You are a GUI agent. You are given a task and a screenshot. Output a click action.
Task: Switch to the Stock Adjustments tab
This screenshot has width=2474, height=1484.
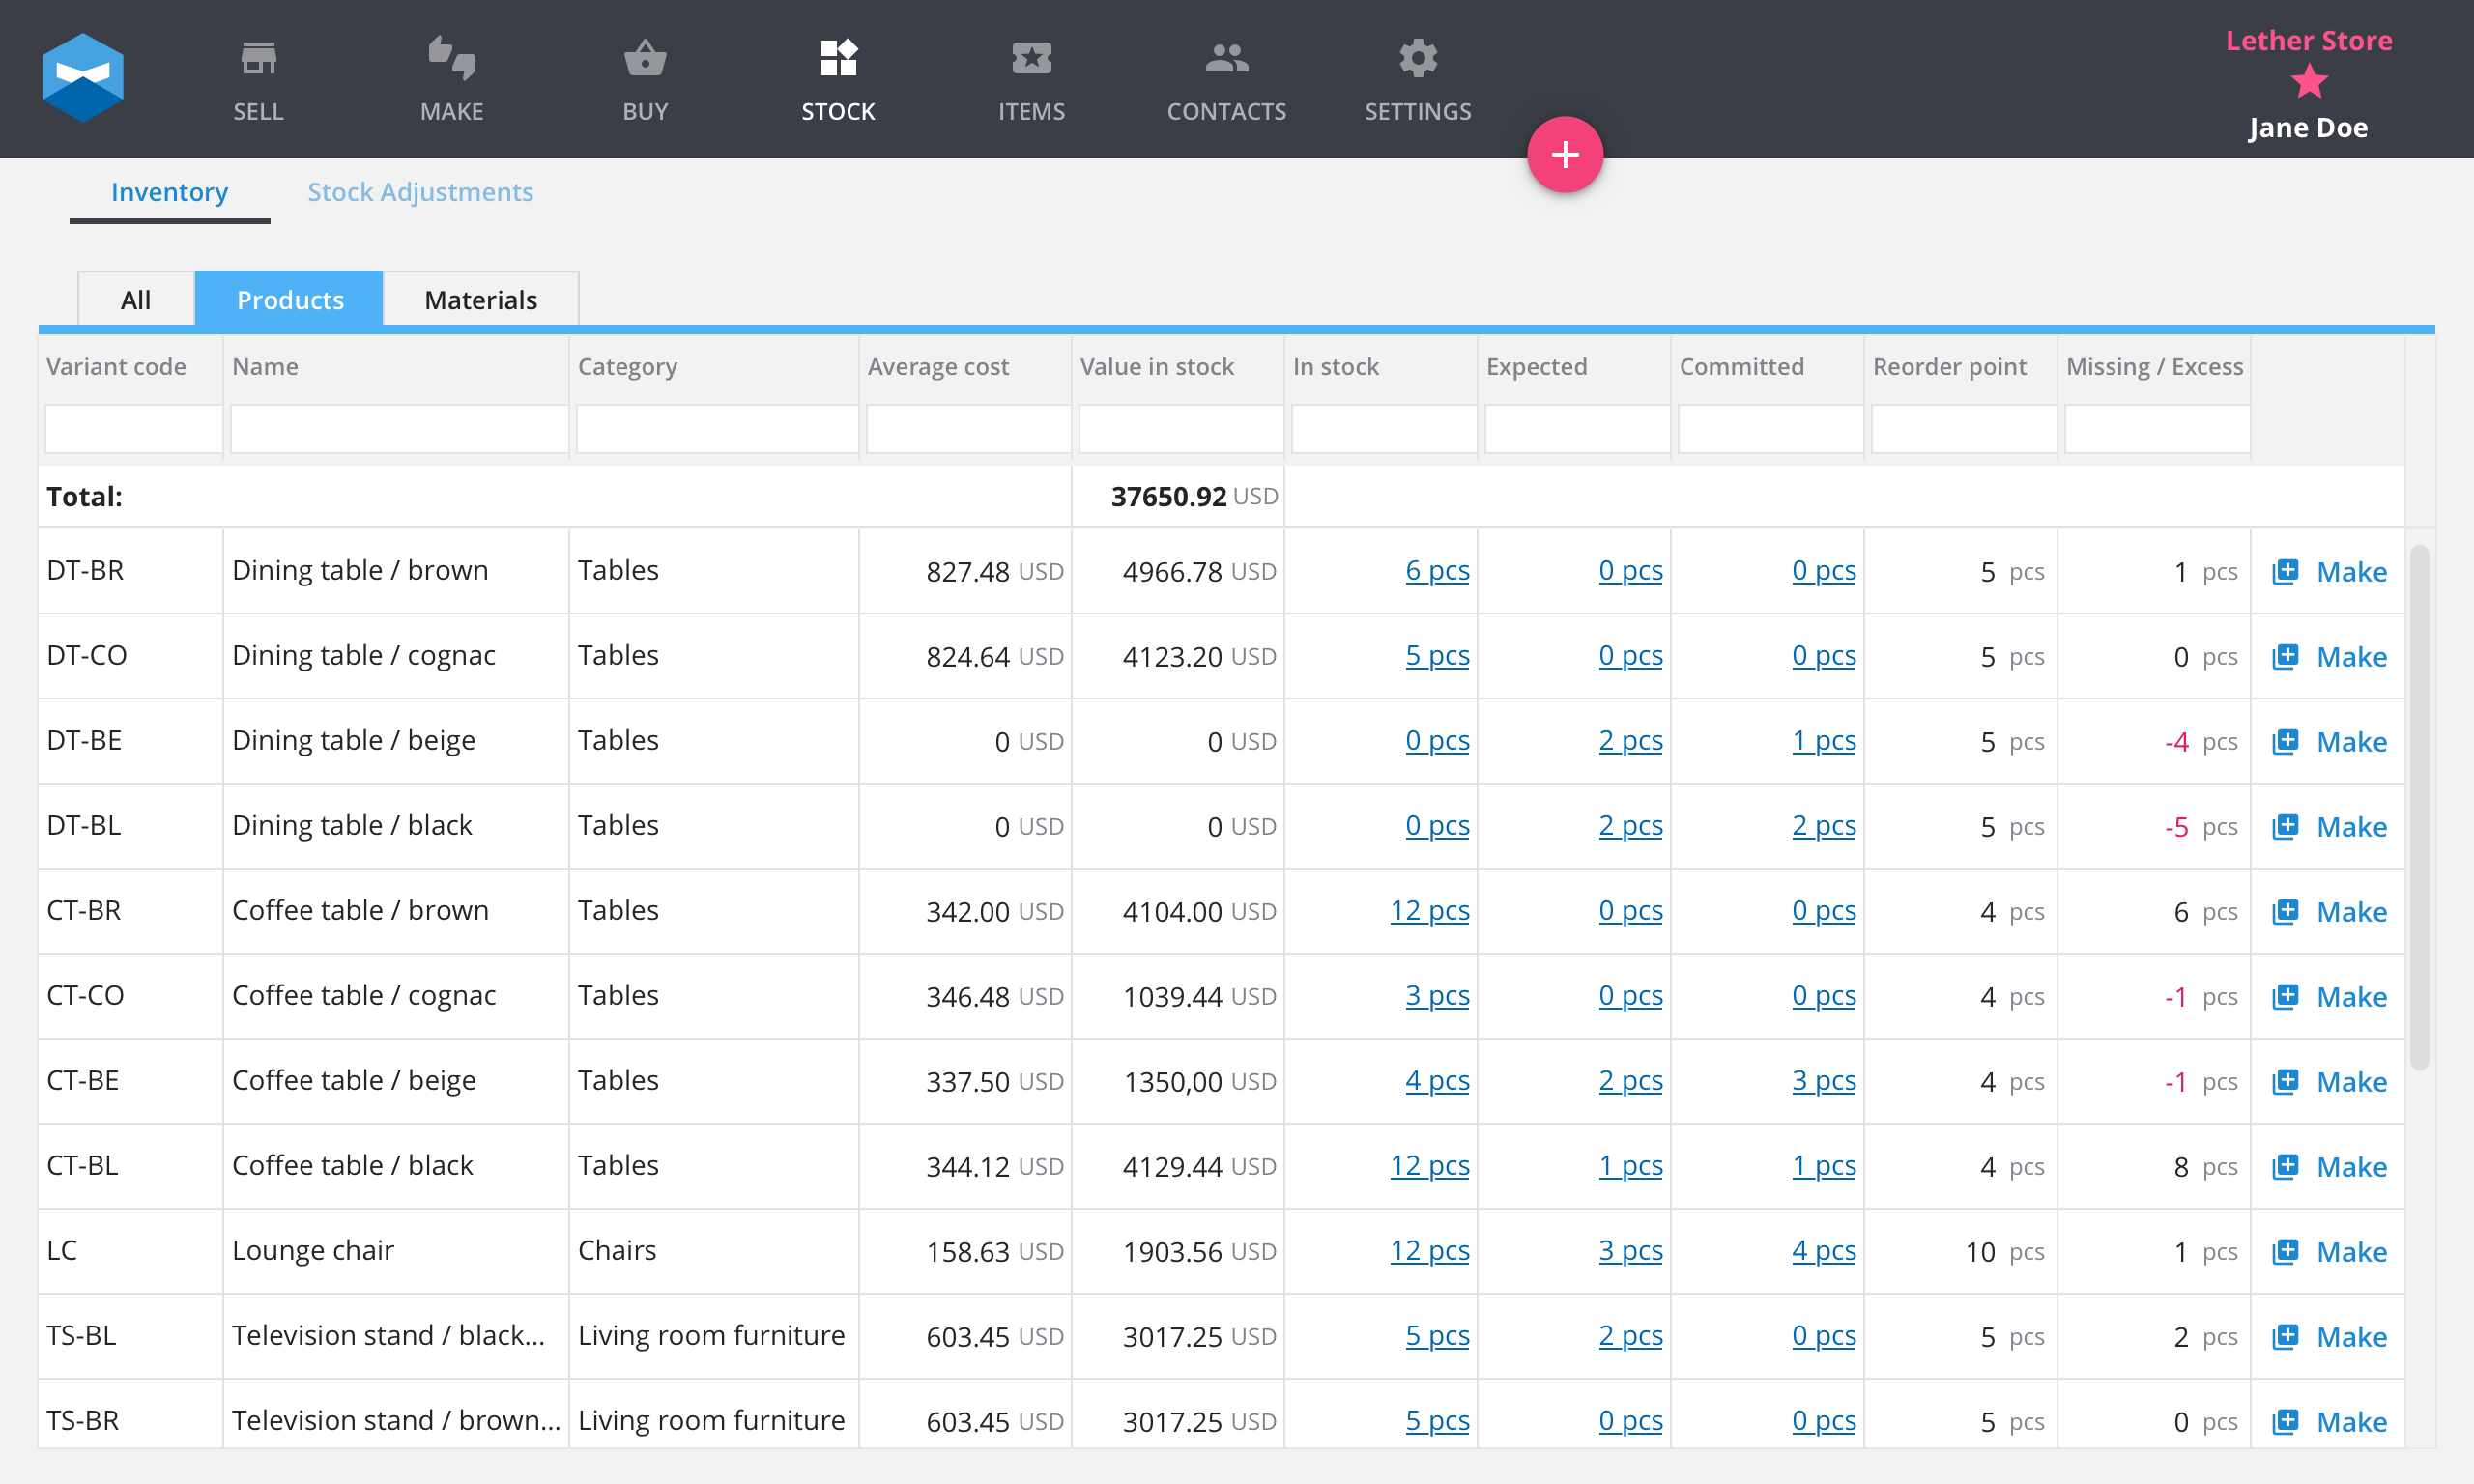point(420,192)
